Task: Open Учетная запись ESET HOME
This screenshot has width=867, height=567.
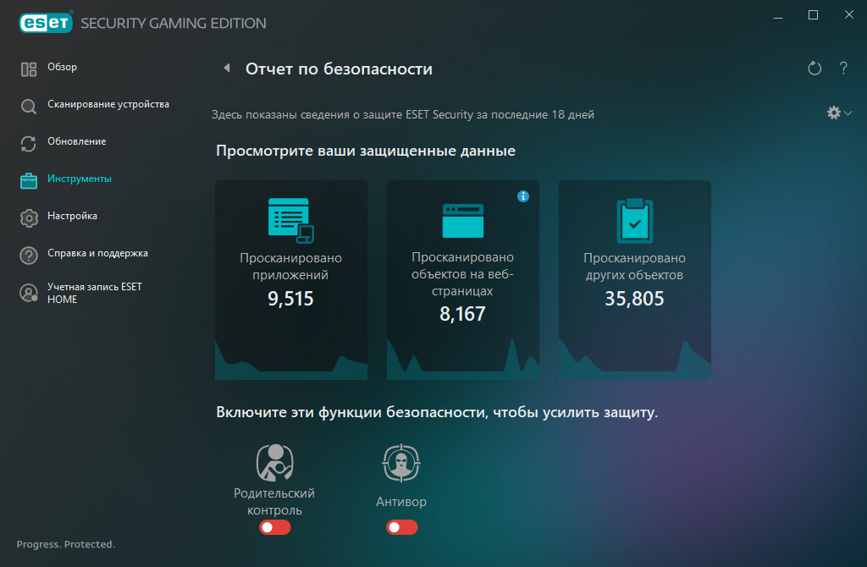Action: (x=95, y=293)
